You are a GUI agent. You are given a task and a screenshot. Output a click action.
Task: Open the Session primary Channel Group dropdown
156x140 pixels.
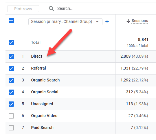tap(65, 22)
